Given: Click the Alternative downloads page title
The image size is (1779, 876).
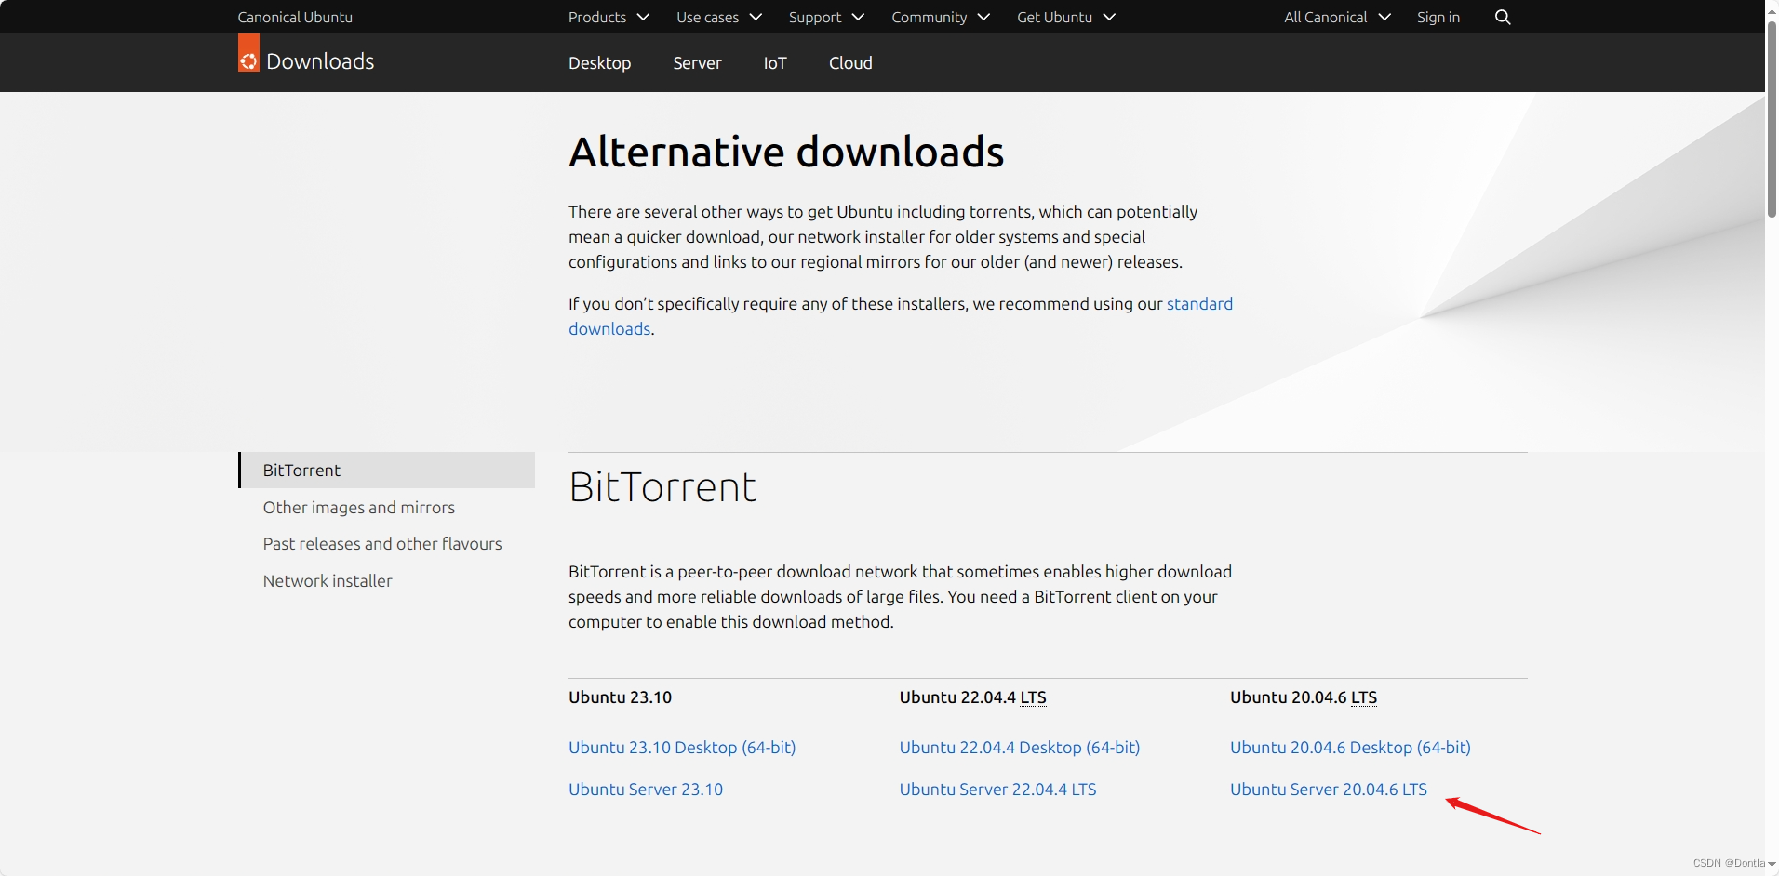Looking at the screenshot, I should click(786, 152).
